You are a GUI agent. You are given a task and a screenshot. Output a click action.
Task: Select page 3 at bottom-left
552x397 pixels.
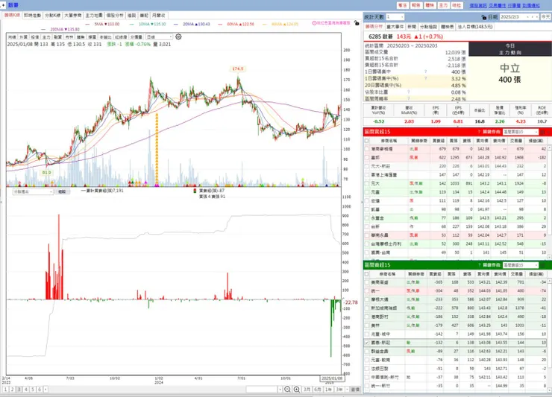point(19,390)
